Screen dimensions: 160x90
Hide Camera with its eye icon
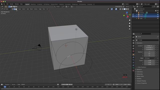pyautogui.click(x=158, y=13)
